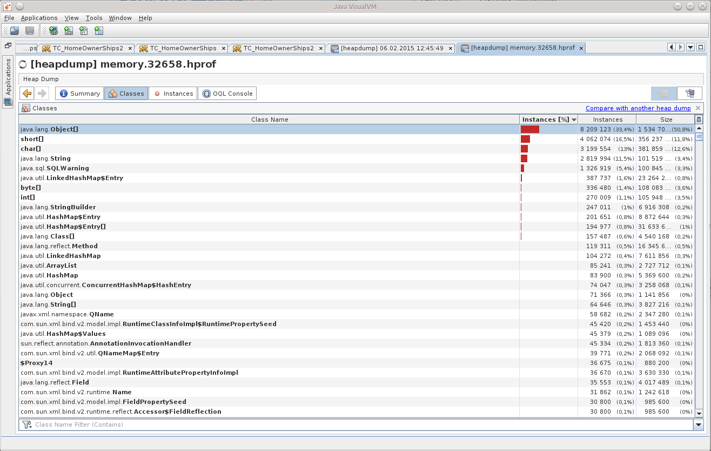Close the TC_HomeOwnerShips tab
Image resolution: width=711 pixels, height=451 pixels.
[x=223, y=48]
